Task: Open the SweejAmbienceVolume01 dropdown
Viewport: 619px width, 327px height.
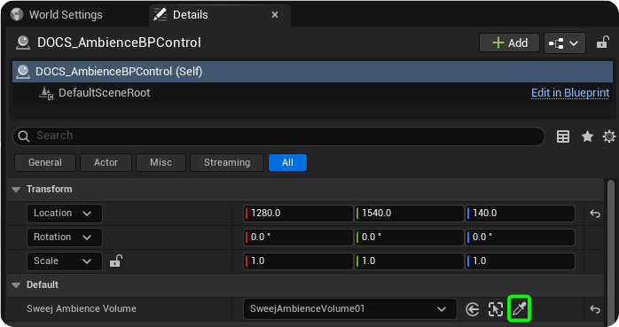Action: tap(349, 309)
